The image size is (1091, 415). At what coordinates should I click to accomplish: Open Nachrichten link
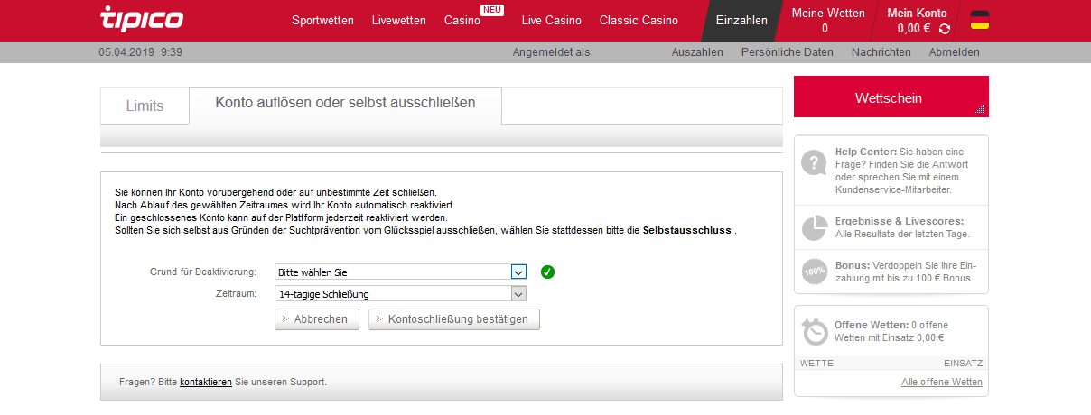tap(881, 52)
